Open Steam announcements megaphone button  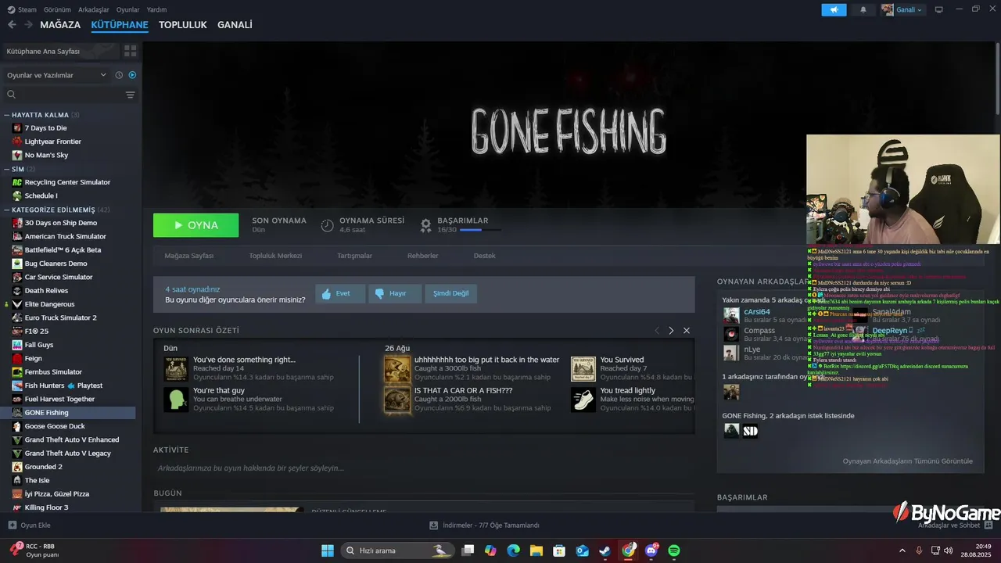834,9
